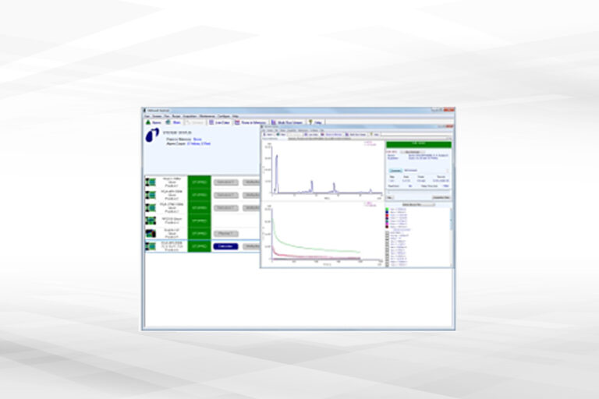Screen dimensions: 599x399
Task: Click the dark blue button in last row
Action: coord(225,246)
